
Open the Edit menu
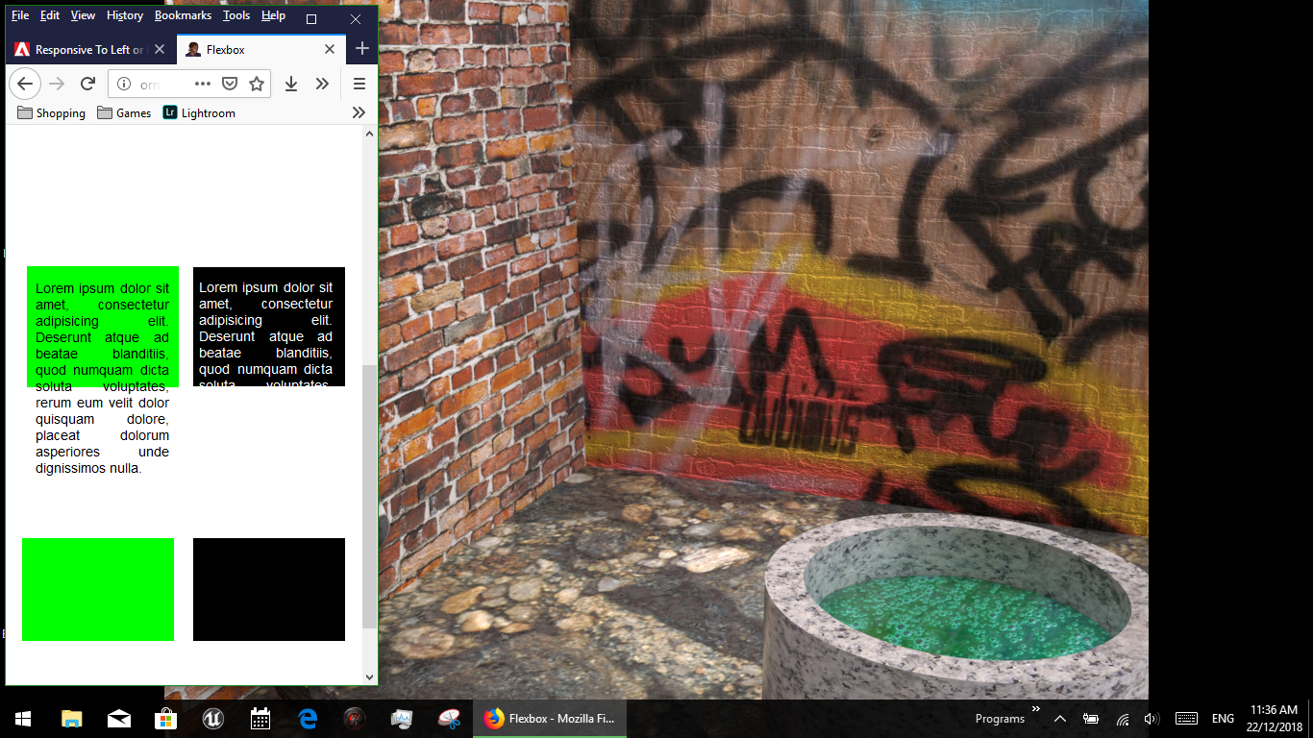click(50, 15)
